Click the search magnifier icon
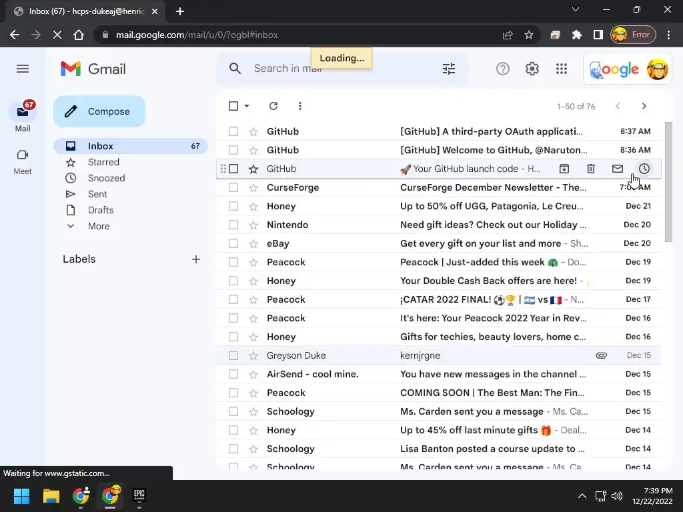Viewport: 683px width, 512px height. pyautogui.click(x=235, y=69)
